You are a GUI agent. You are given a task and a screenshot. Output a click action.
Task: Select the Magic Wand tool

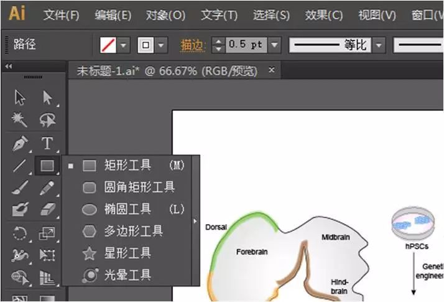[19, 120]
